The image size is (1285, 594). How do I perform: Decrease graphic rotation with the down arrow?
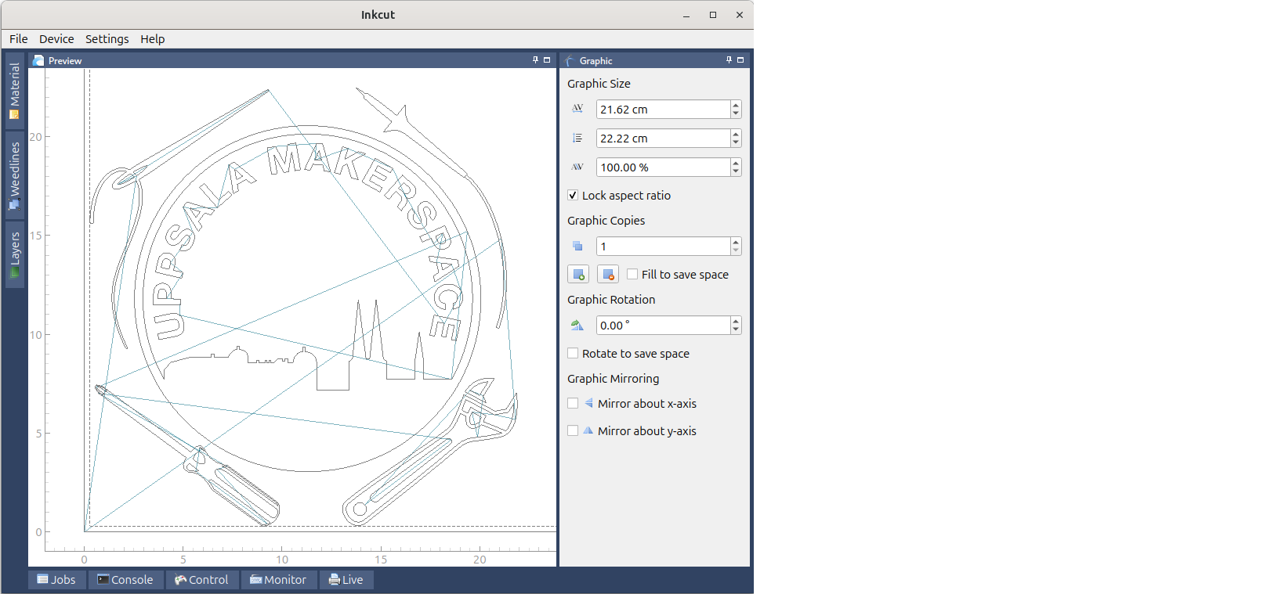[736, 330]
